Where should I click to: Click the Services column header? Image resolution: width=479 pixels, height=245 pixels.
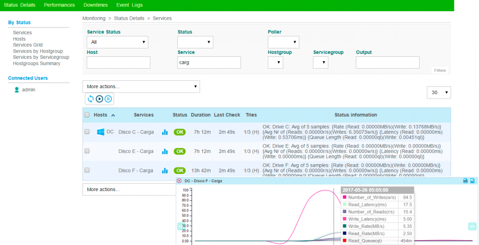pos(144,115)
